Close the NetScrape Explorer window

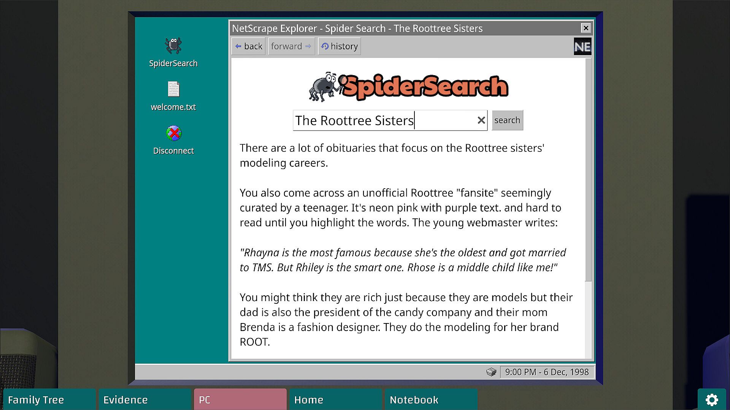point(586,28)
